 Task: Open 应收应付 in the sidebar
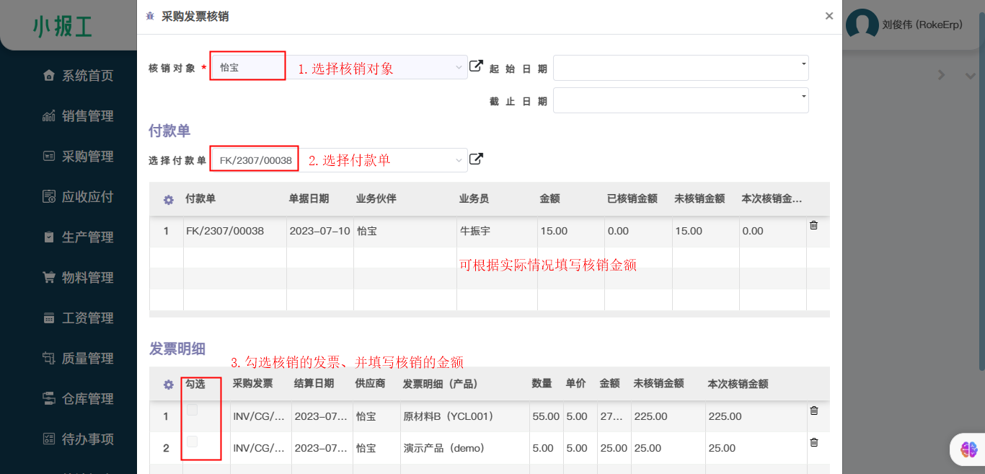click(x=87, y=197)
